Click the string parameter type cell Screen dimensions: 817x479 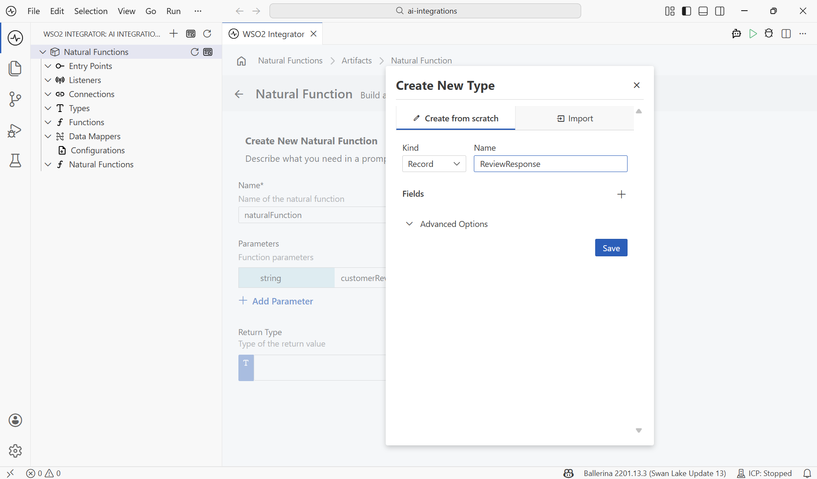click(x=287, y=278)
